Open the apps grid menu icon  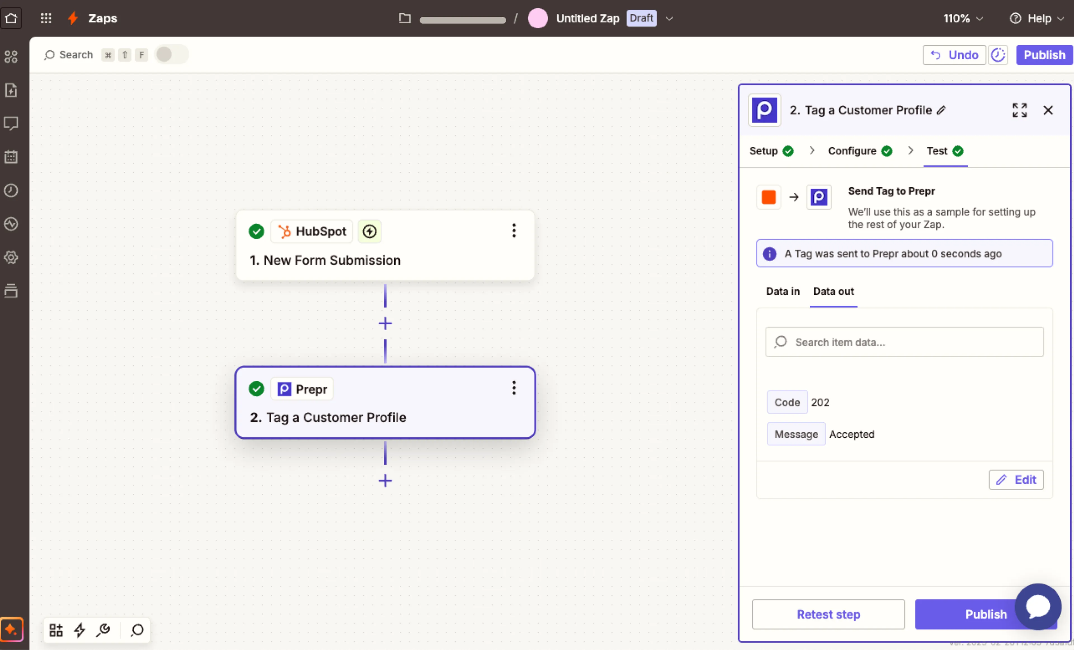click(x=46, y=18)
